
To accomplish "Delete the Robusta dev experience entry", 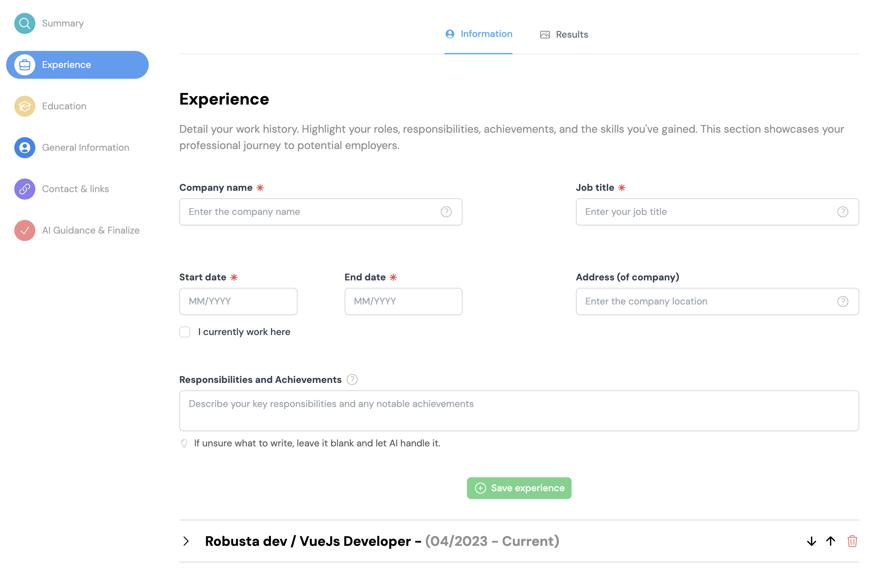I will click(852, 541).
